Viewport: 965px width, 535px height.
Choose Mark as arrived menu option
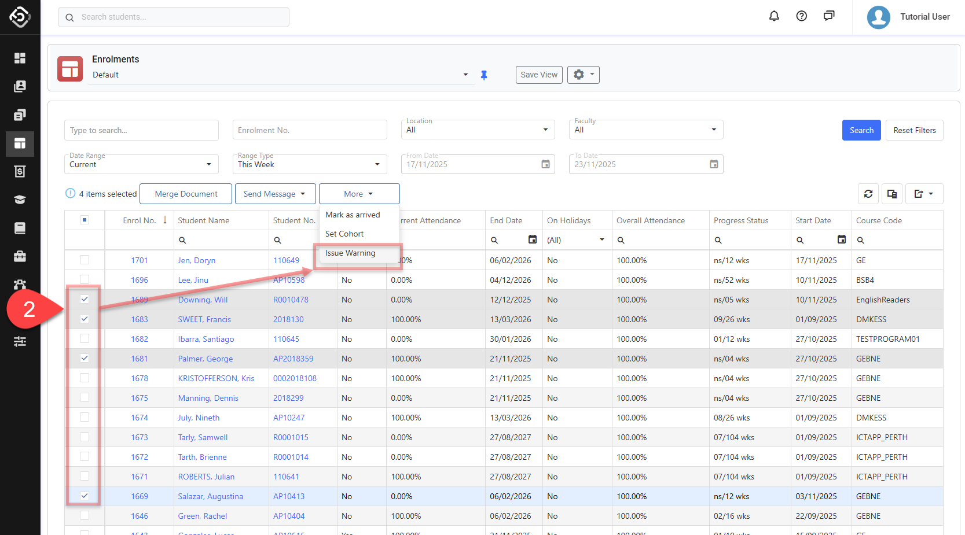coord(353,215)
